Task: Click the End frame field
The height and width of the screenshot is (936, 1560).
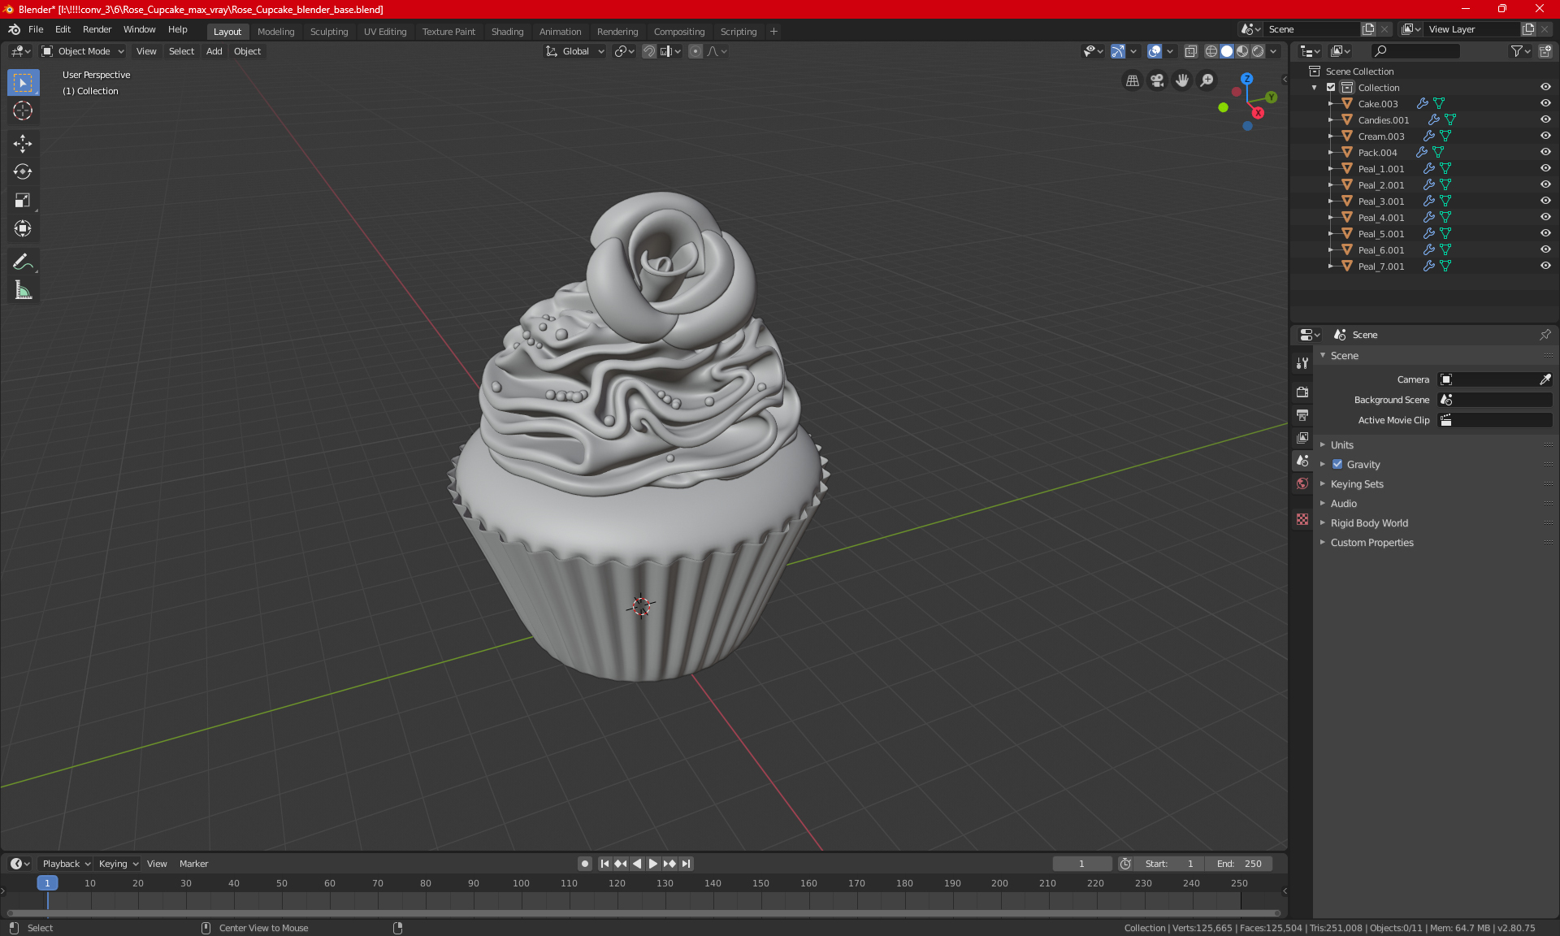Action: [x=1239, y=864]
